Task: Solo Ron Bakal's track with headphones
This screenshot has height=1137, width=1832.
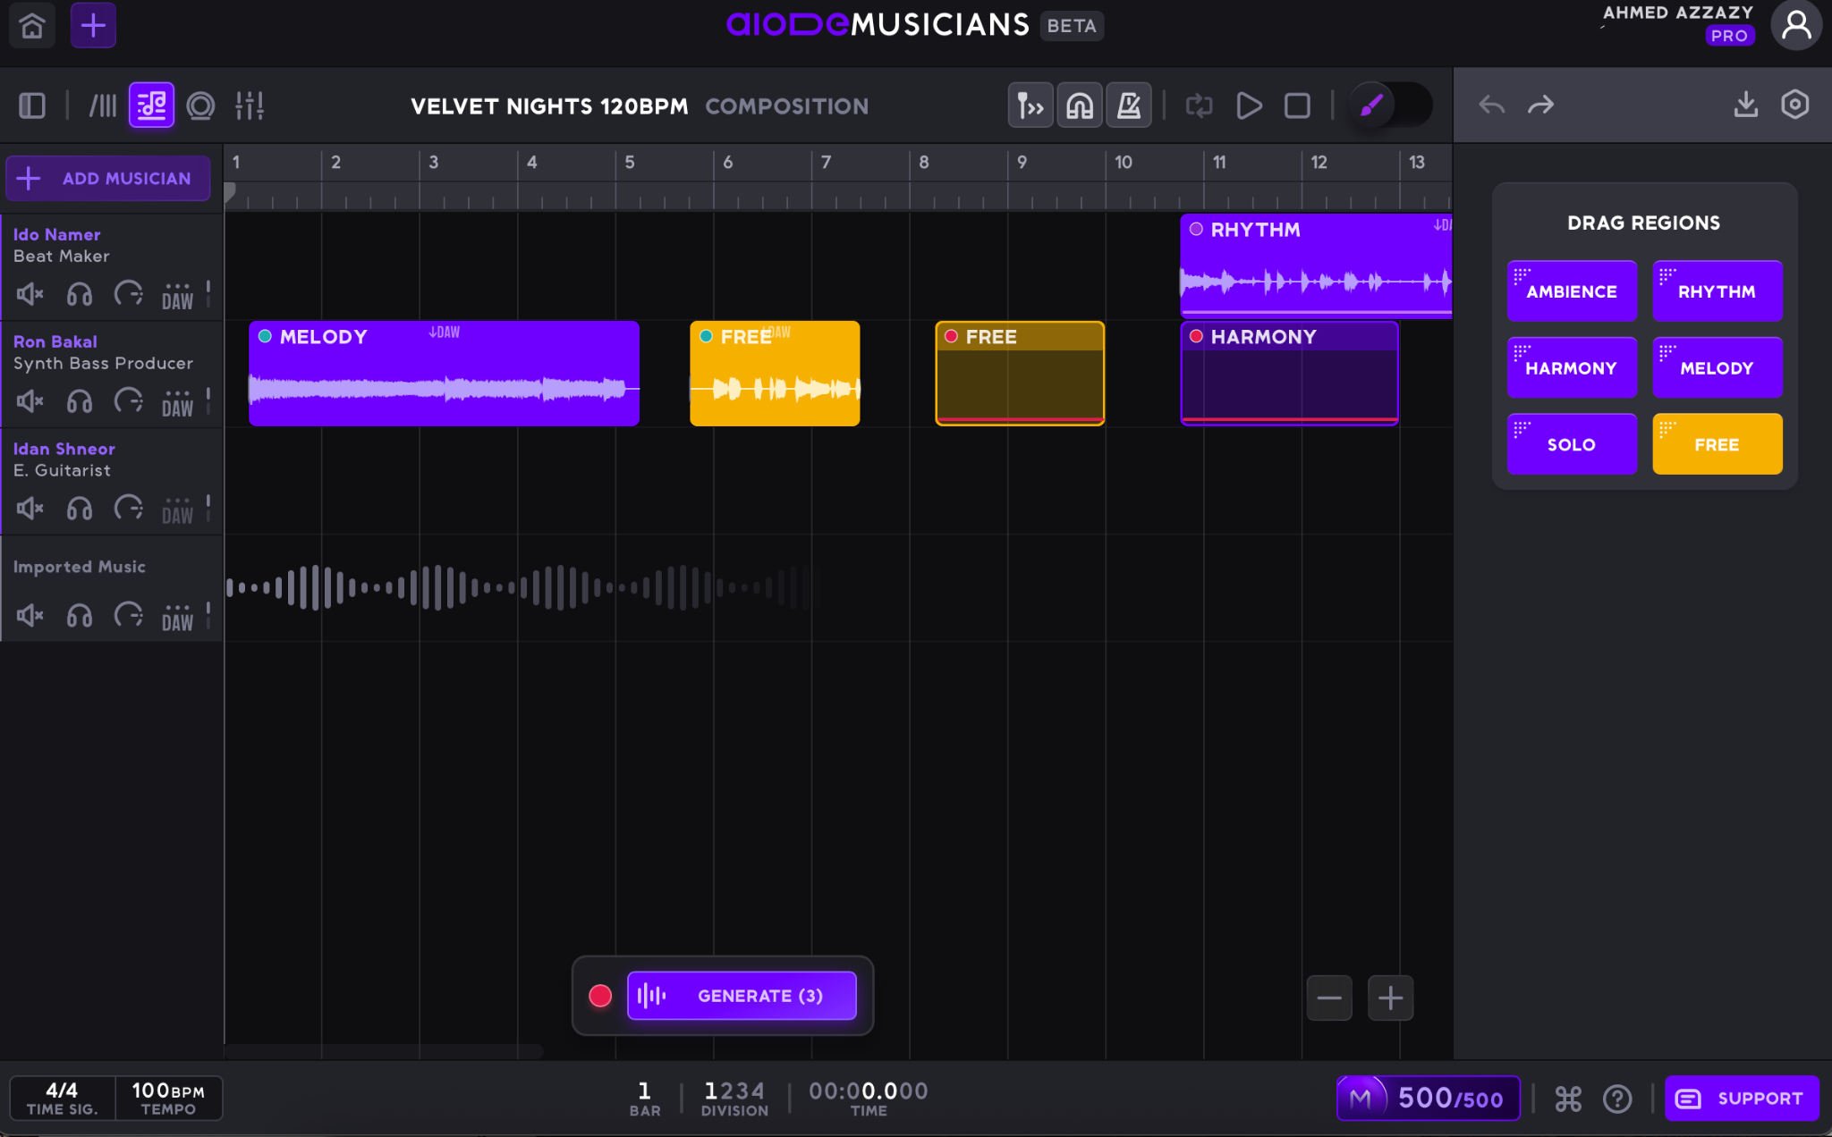Action: (80, 401)
